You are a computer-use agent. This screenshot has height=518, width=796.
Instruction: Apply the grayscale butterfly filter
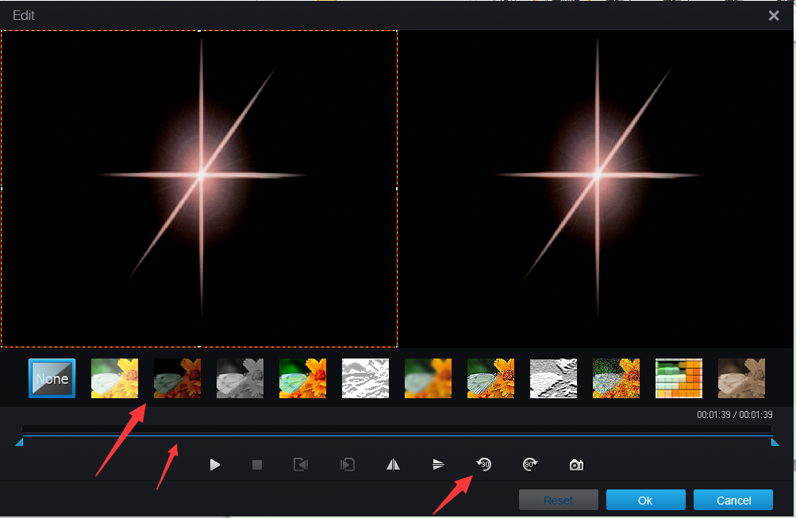point(240,378)
